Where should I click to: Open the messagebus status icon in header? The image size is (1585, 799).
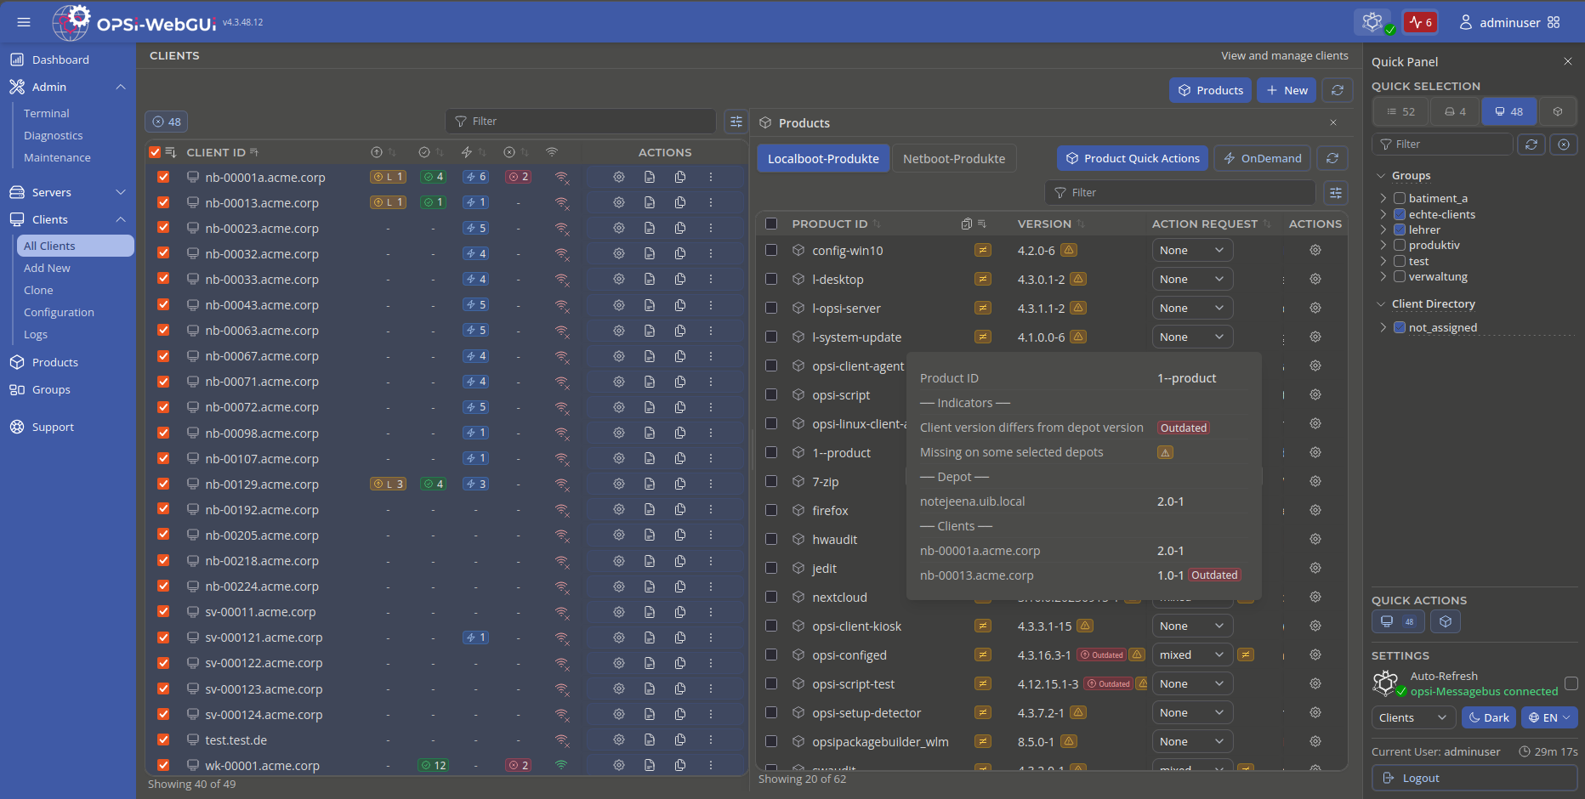click(x=1373, y=22)
